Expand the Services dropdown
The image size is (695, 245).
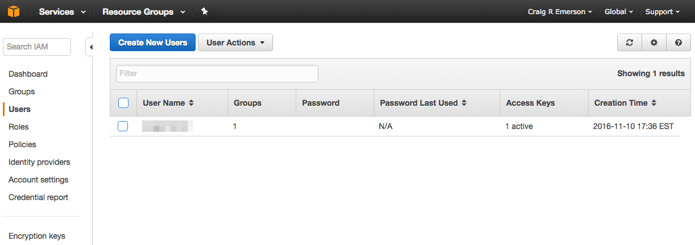[x=63, y=11]
